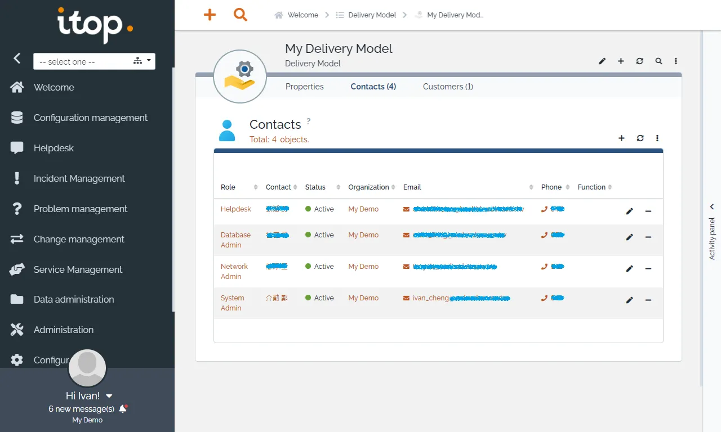Viewport: 721px width, 432px height.
Task: Open the Database Admin role link
Action: point(235,240)
